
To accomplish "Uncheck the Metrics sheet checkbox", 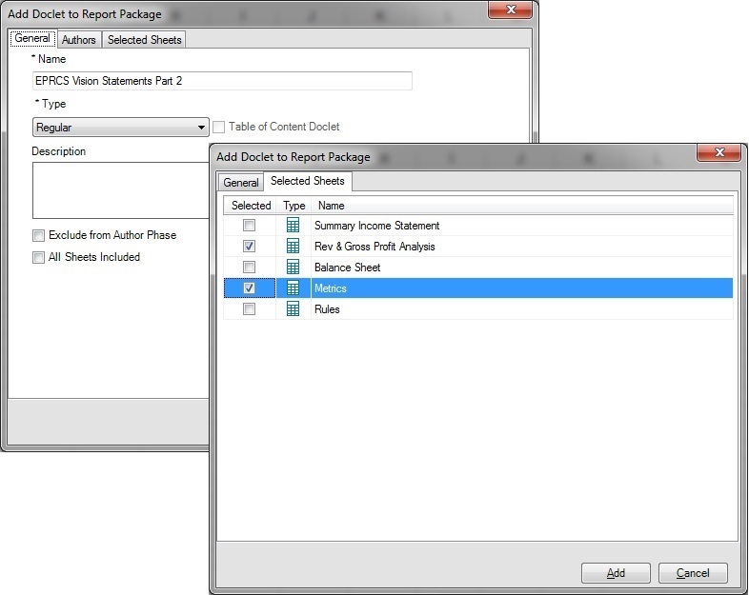I will click(x=249, y=288).
